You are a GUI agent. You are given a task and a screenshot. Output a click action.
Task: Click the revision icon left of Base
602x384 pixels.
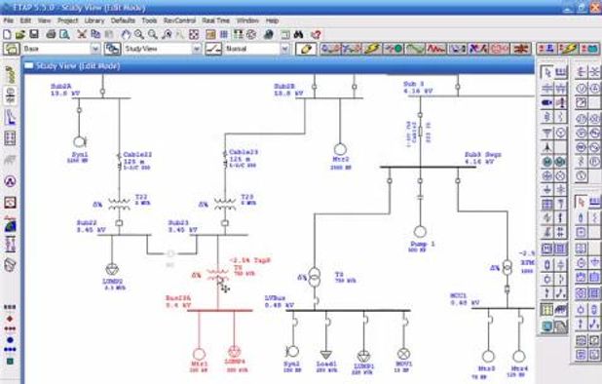[x=12, y=49]
